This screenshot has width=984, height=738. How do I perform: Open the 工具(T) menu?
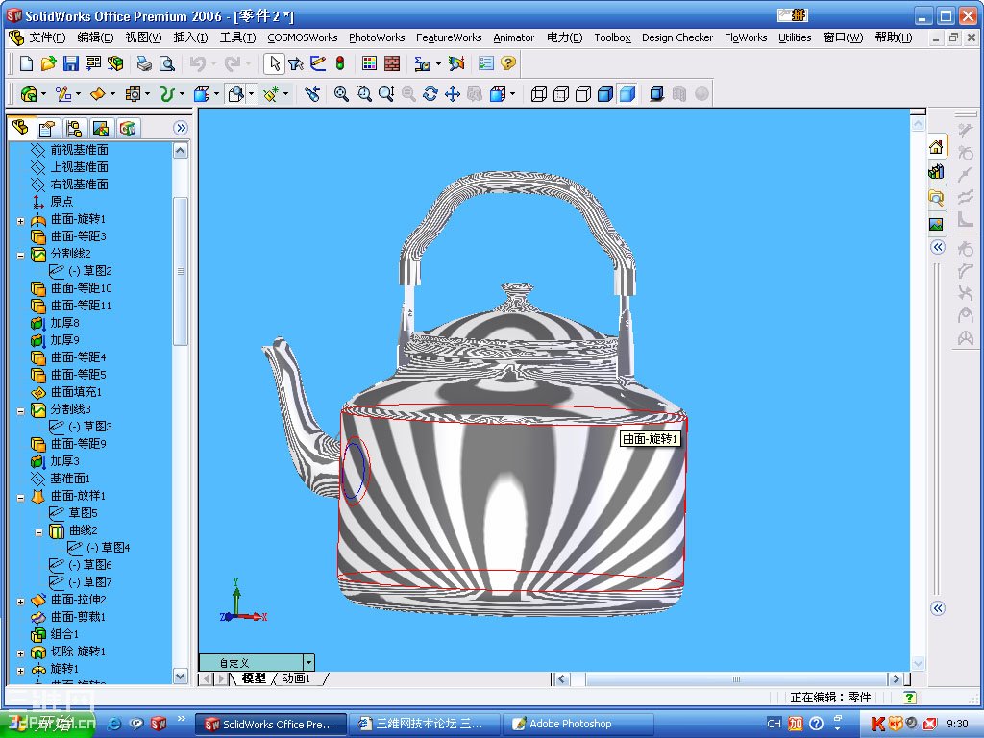(237, 37)
